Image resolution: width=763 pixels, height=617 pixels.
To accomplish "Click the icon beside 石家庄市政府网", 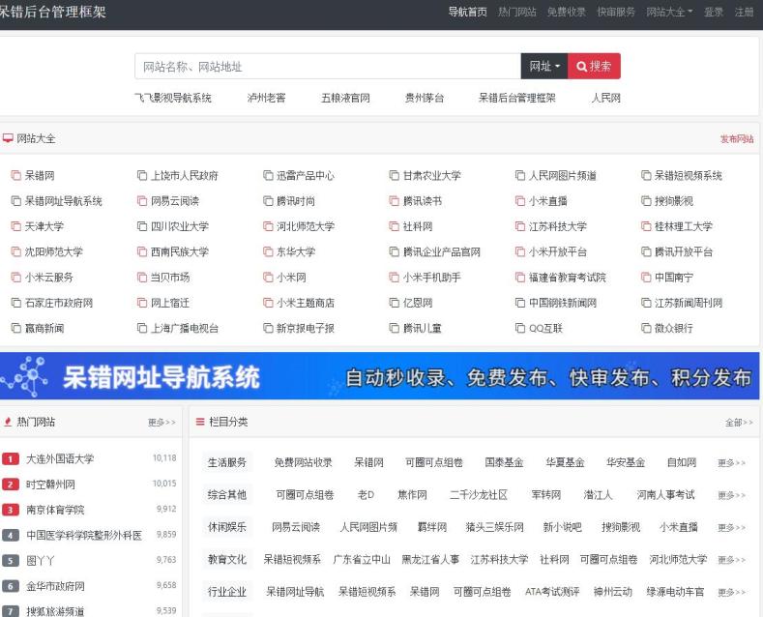I will point(16,303).
